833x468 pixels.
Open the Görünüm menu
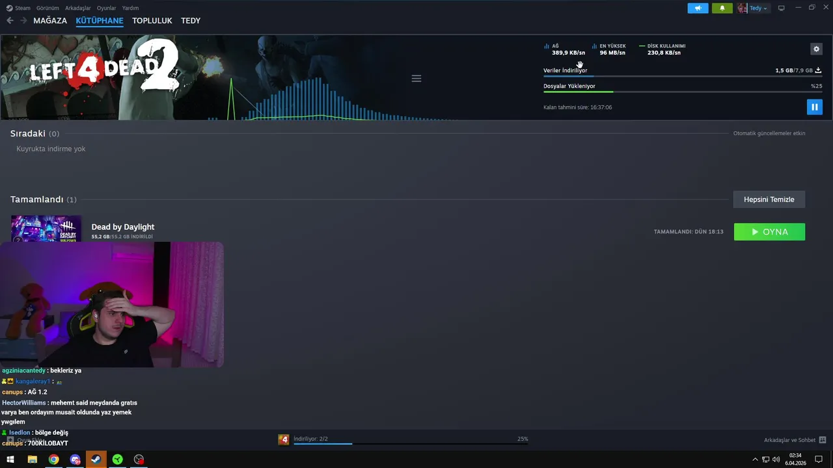(x=48, y=8)
